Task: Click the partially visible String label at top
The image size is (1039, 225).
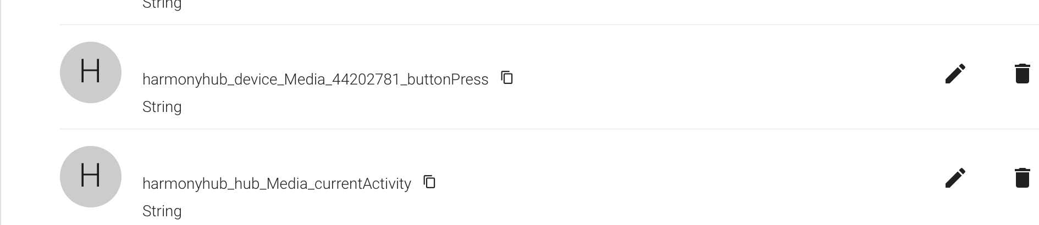Action: tap(162, 4)
